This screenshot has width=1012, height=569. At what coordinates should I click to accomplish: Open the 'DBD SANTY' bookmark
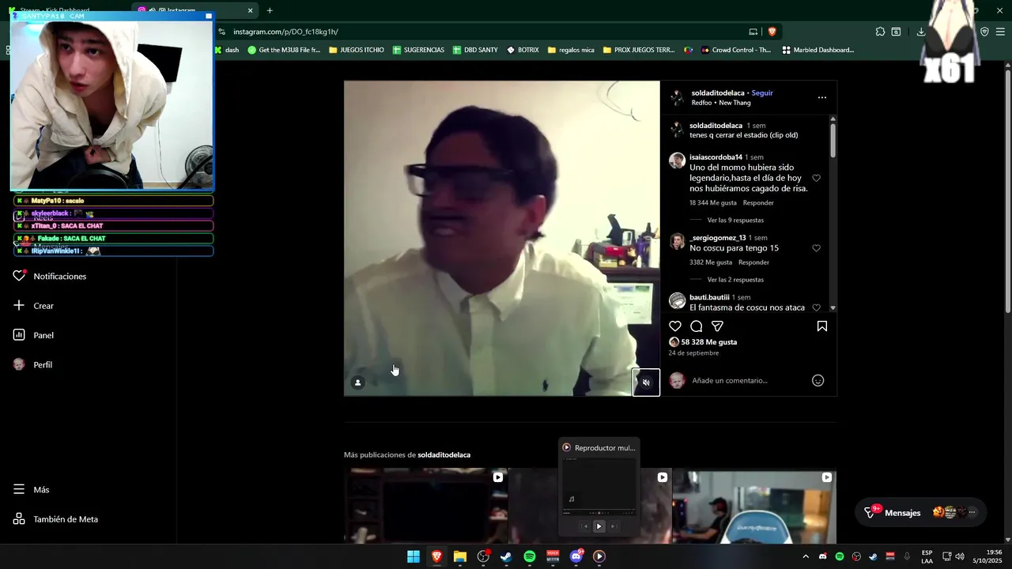[475, 50]
